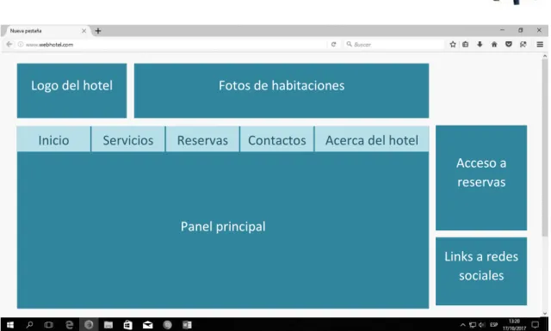Click the scrollbar up arrow
The width and height of the screenshot is (551, 331).
coord(545,56)
